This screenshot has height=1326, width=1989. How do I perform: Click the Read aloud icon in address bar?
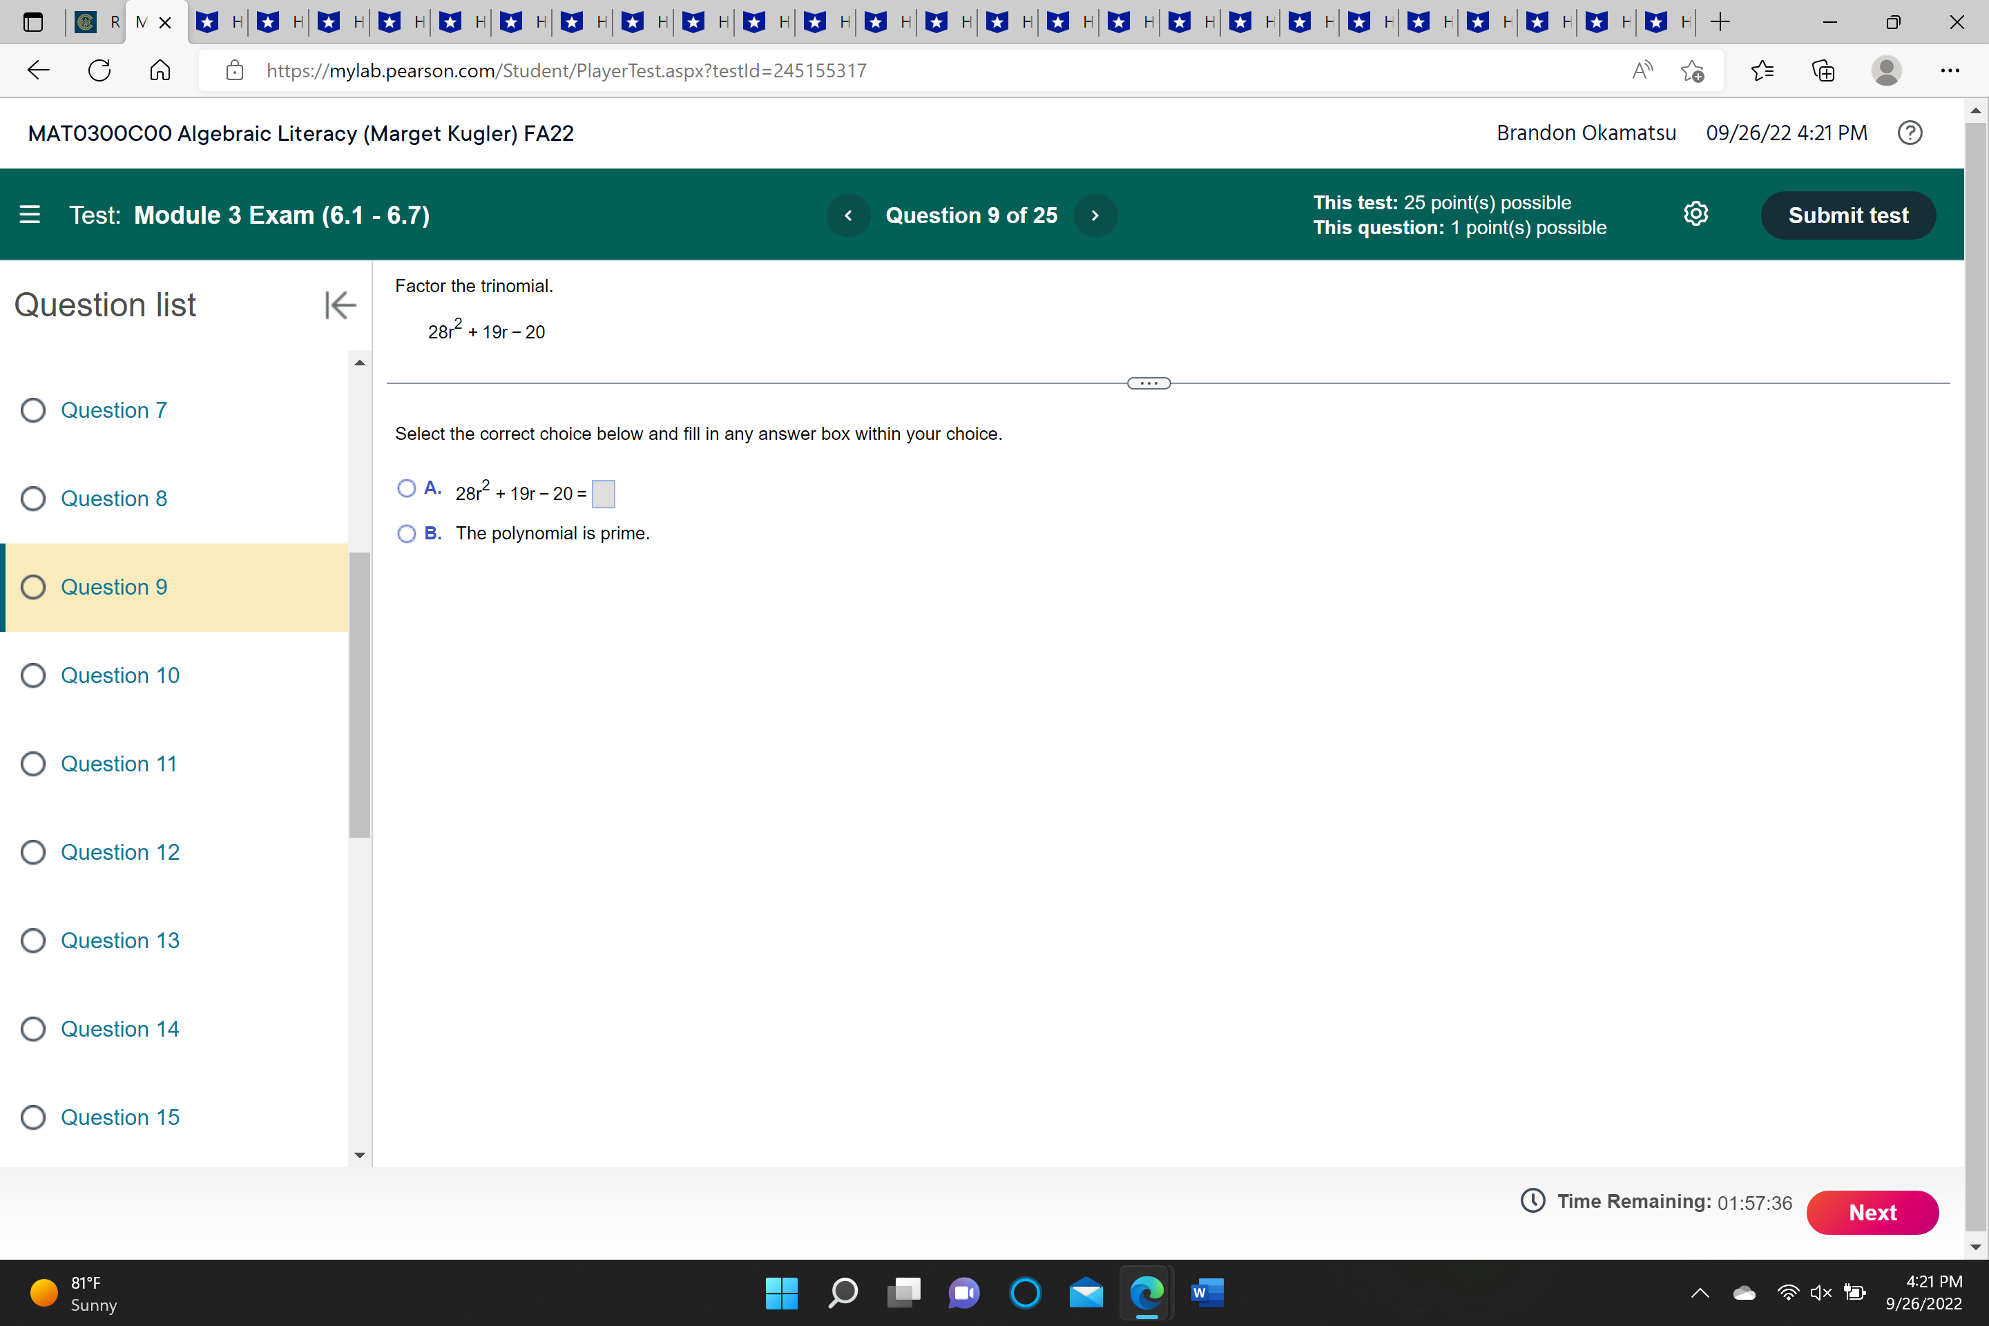tap(1642, 70)
